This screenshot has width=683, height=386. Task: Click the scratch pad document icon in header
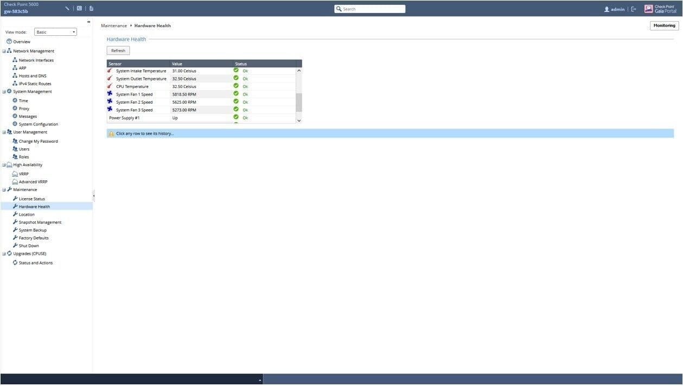[x=91, y=9]
